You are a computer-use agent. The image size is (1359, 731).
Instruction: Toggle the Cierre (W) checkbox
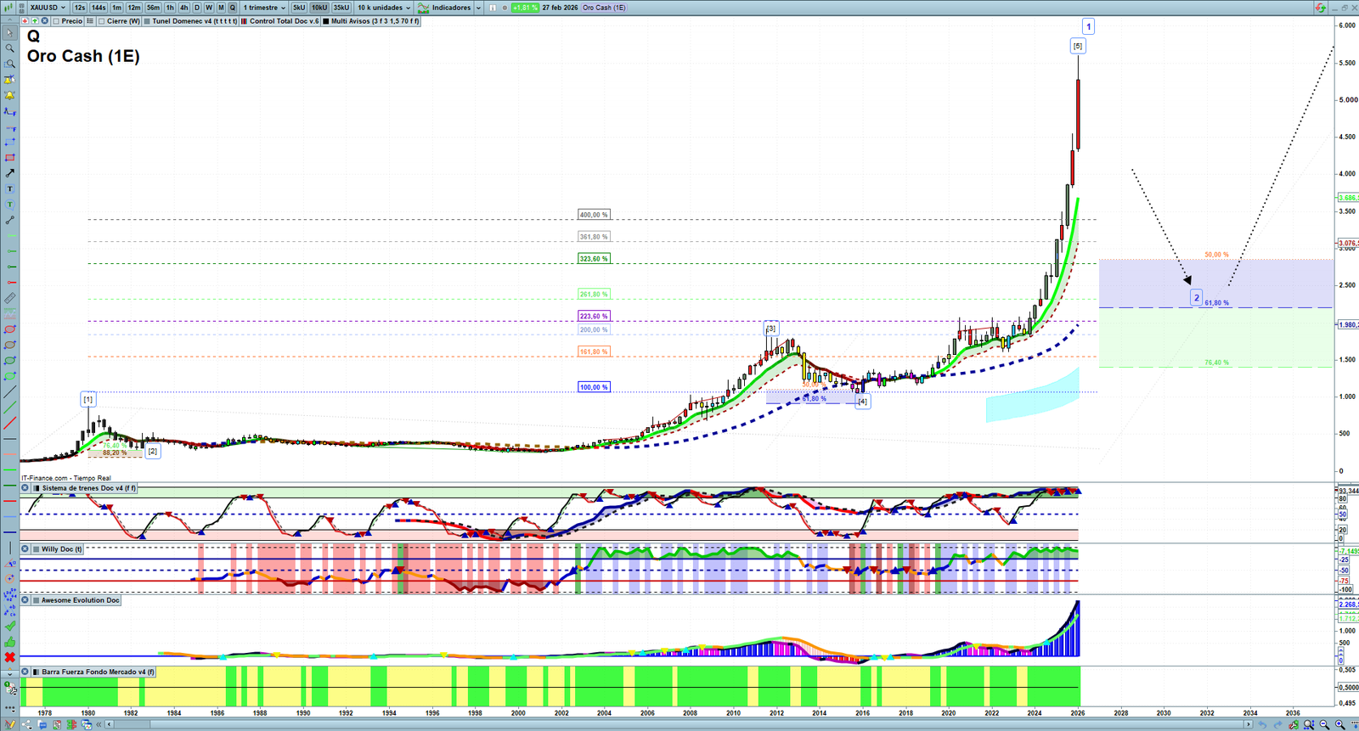pos(102,21)
